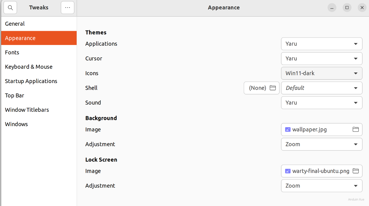
Task: Click the wallpaper.jpg image file icon
Action: click(288, 130)
